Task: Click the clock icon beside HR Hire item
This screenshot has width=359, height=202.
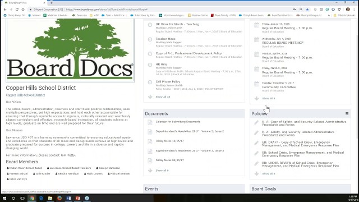Action: (x=150, y=65)
